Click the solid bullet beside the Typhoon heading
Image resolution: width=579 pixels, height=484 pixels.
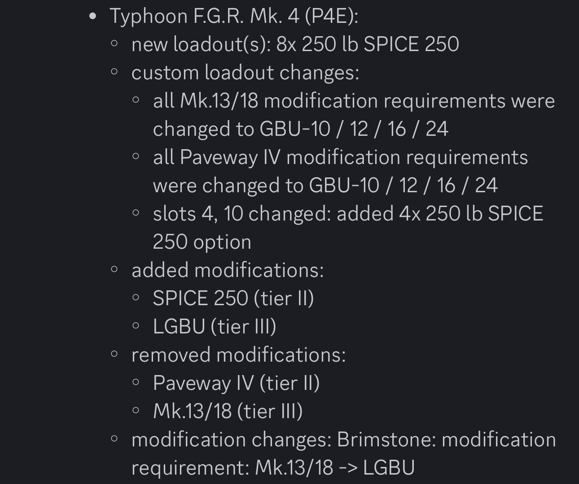[x=93, y=17]
